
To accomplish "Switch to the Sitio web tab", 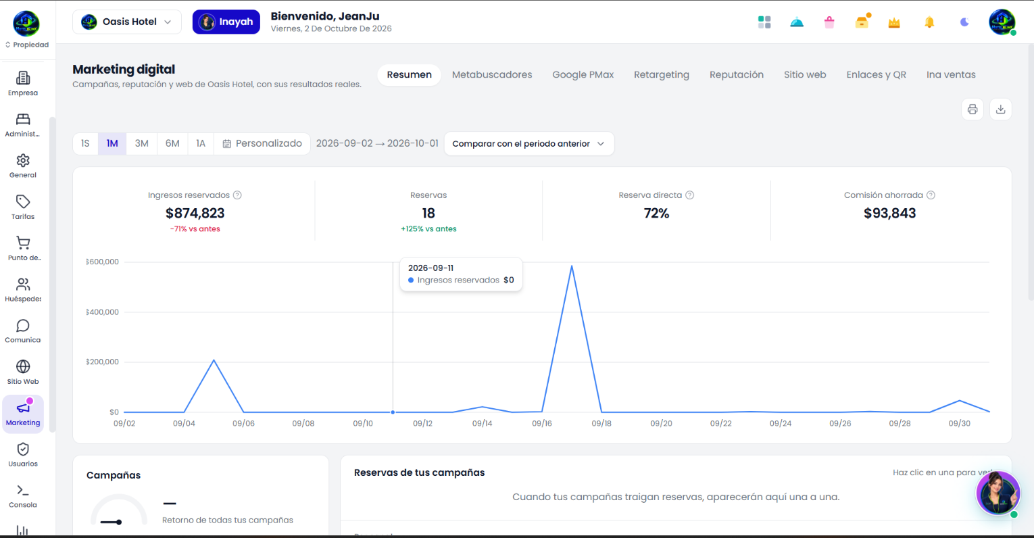I will point(805,75).
